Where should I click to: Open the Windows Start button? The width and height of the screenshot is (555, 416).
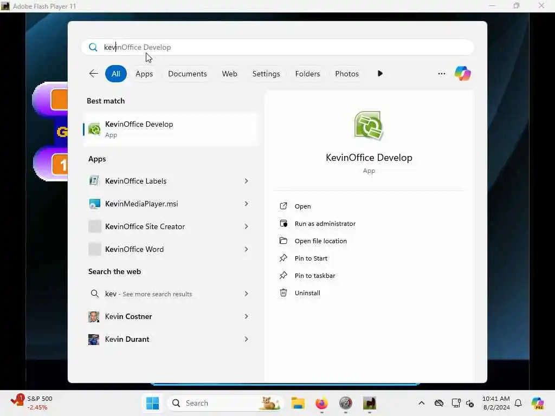pyautogui.click(x=152, y=403)
